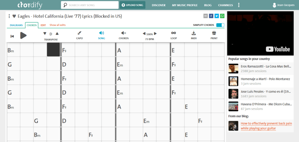The image size is (299, 142).
Task: Open the header more-options dots menu
Action: 239,5
